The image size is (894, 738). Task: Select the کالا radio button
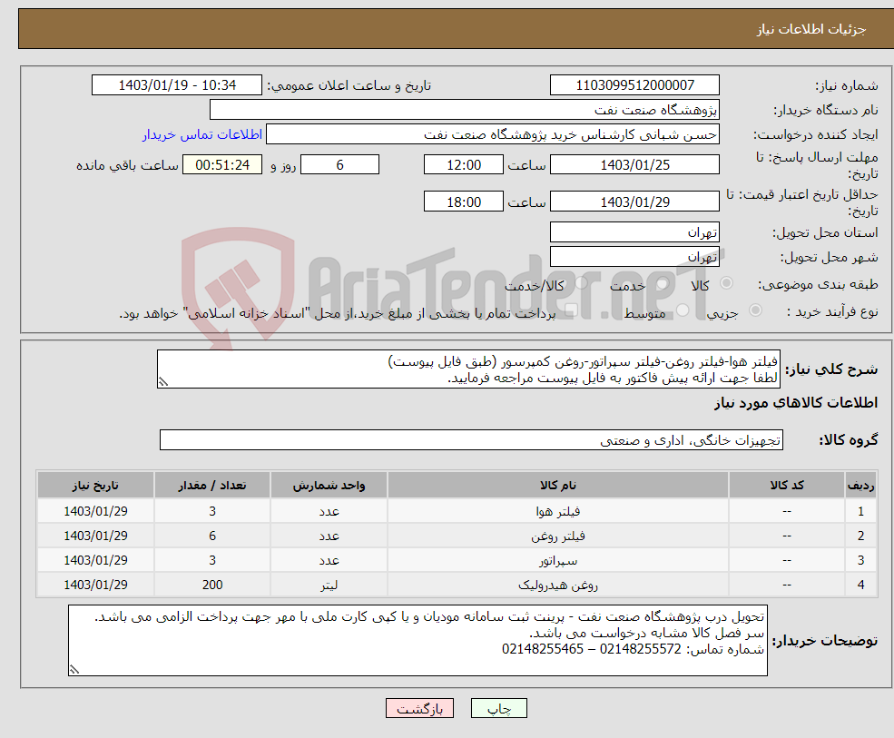tap(726, 283)
